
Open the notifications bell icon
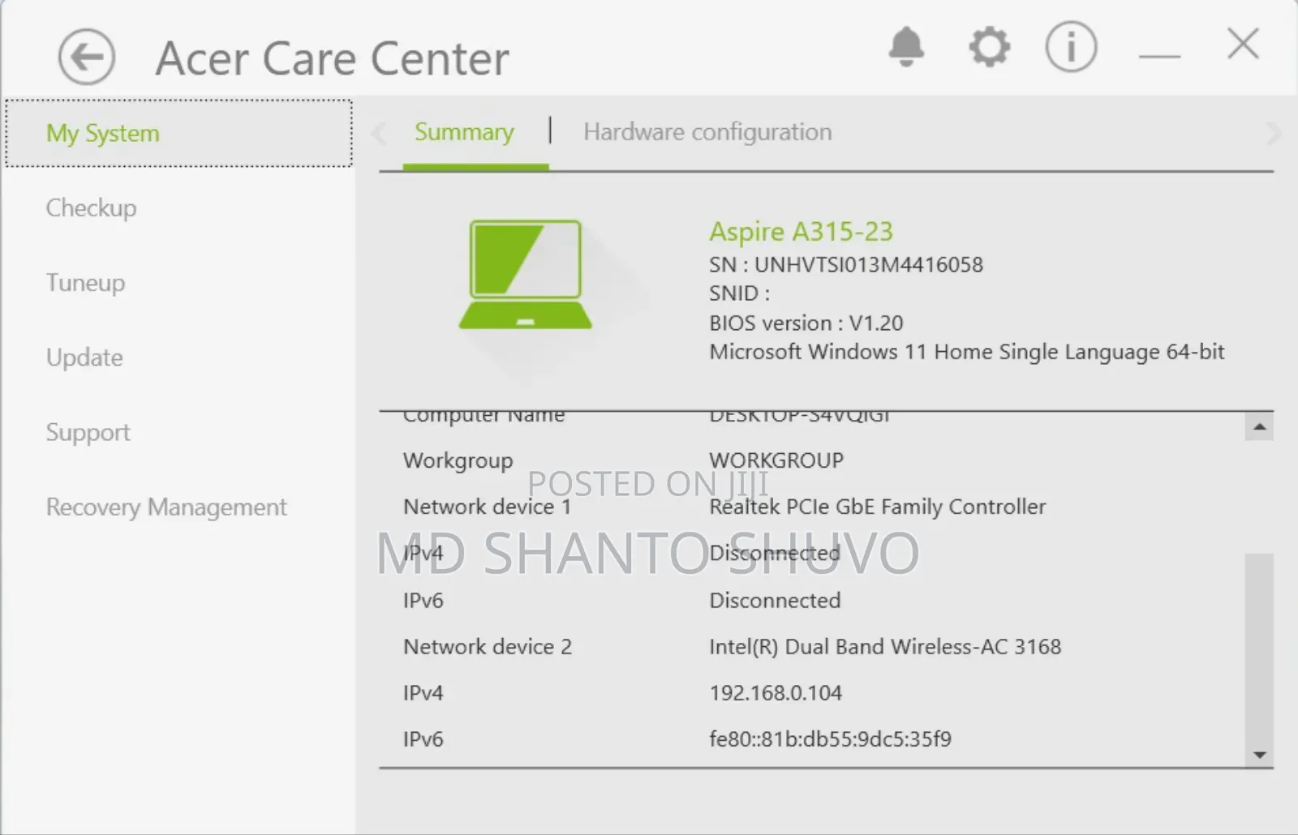click(x=906, y=46)
